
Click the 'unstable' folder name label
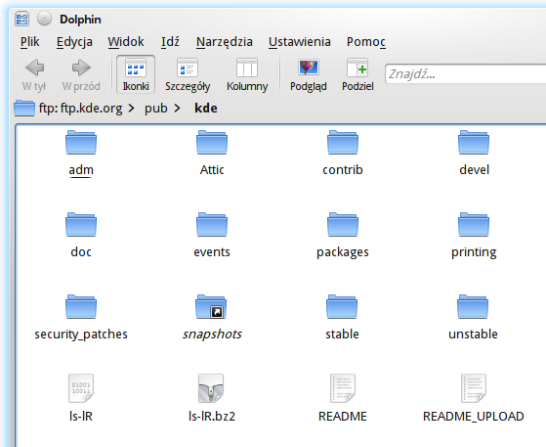[473, 335]
